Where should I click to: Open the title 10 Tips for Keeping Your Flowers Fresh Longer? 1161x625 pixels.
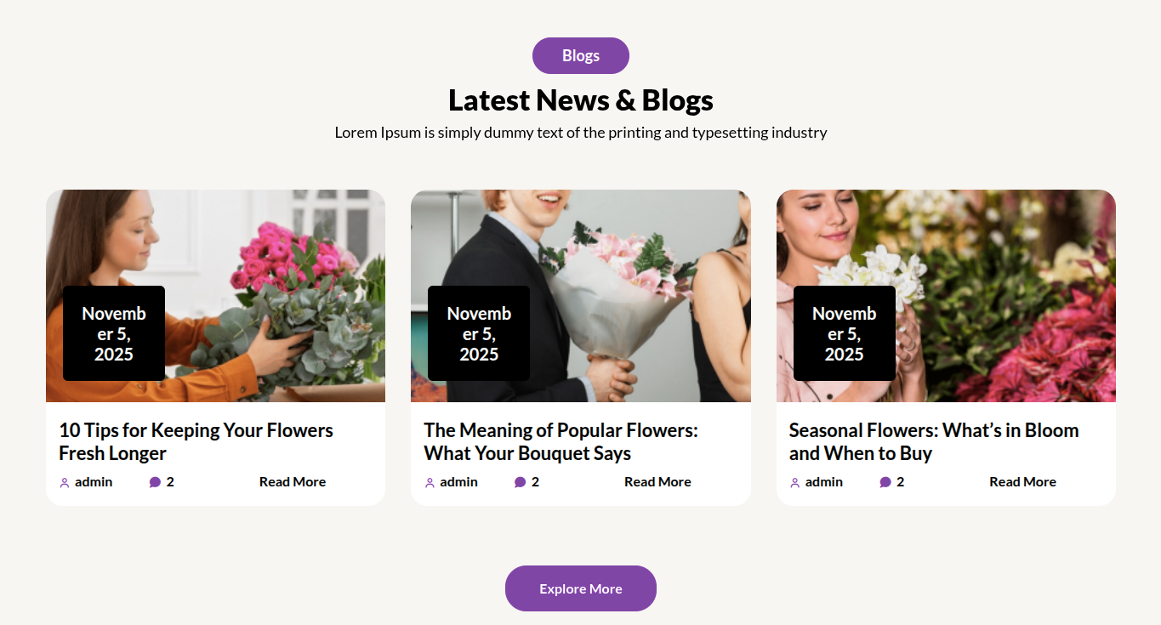click(196, 441)
